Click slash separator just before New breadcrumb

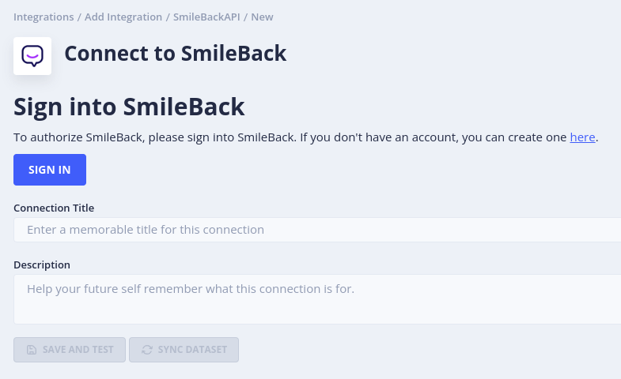pyautogui.click(x=246, y=17)
